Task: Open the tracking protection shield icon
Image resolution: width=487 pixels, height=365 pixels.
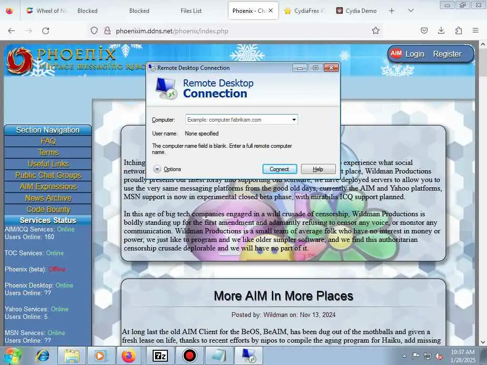Action: pos(94,31)
